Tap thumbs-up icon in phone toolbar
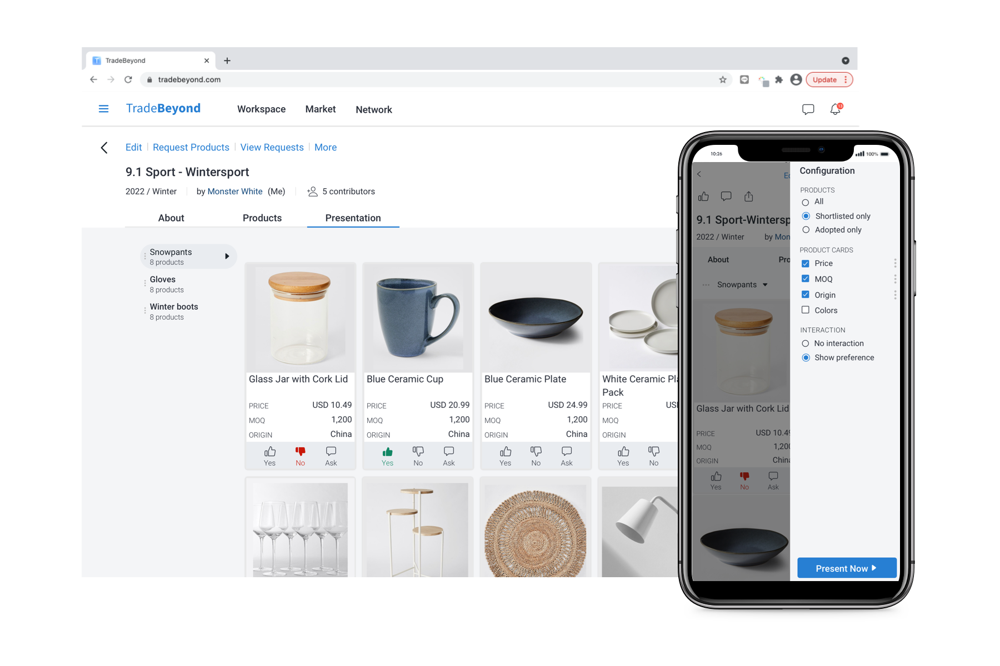Screen dimensions: 1000x666 [703, 196]
